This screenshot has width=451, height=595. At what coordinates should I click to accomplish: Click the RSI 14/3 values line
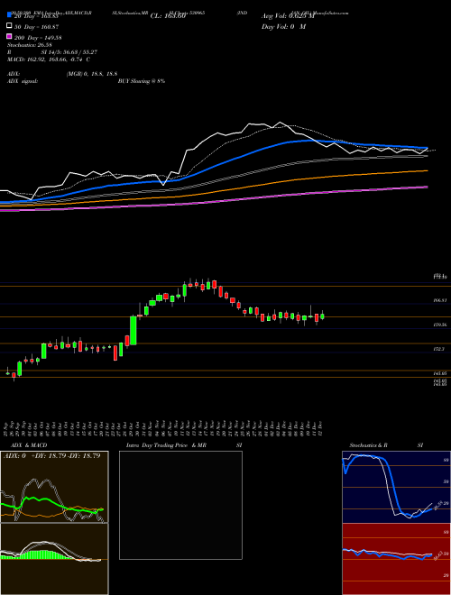tap(52, 52)
